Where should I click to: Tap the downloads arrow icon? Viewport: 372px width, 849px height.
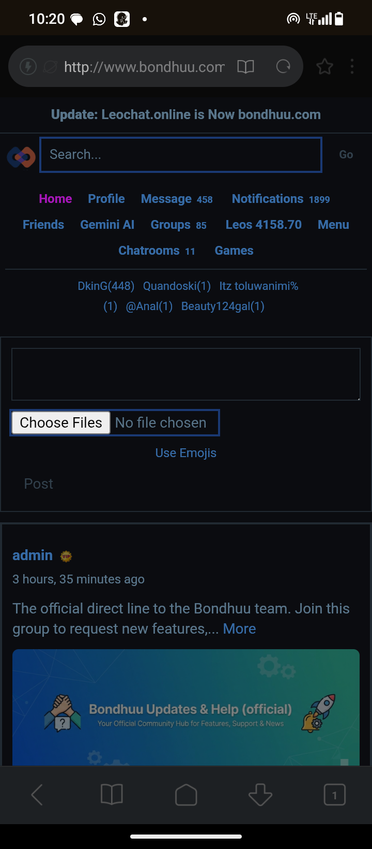[260, 795]
